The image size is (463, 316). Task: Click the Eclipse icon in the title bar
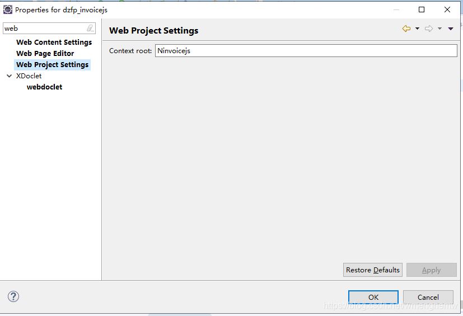tap(8, 10)
